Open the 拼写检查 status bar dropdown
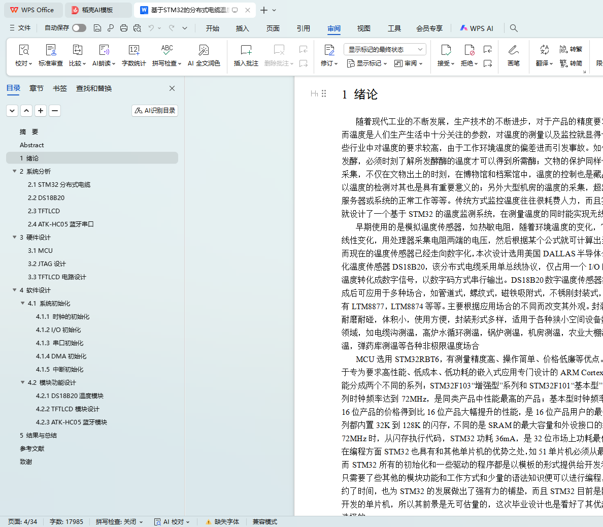 [x=119, y=522]
